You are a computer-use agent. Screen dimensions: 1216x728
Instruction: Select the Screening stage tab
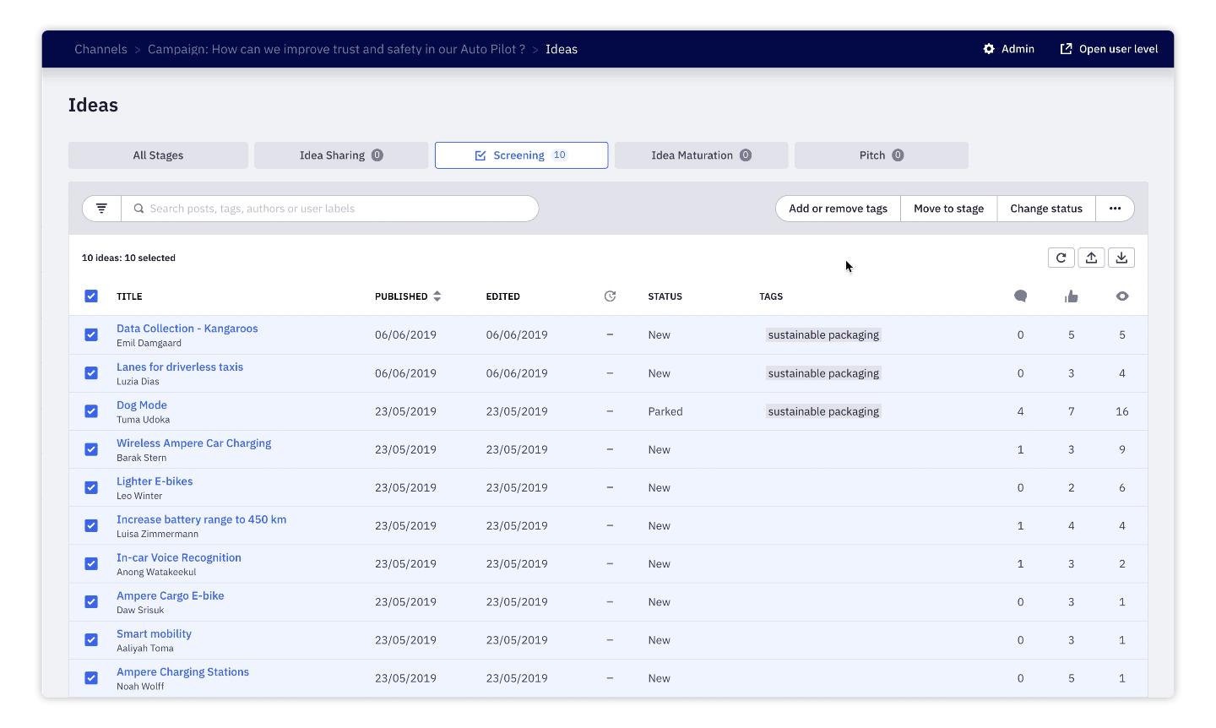(x=521, y=155)
